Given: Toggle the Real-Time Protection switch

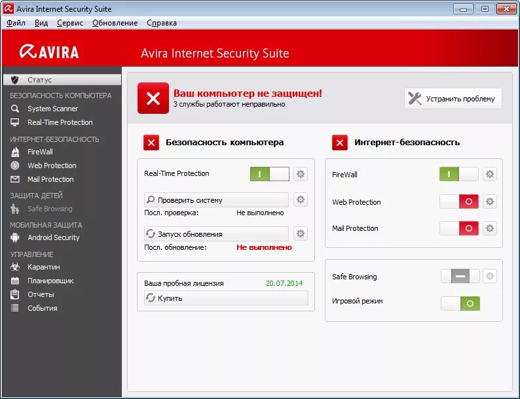Looking at the screenshot, I should 270,174.
